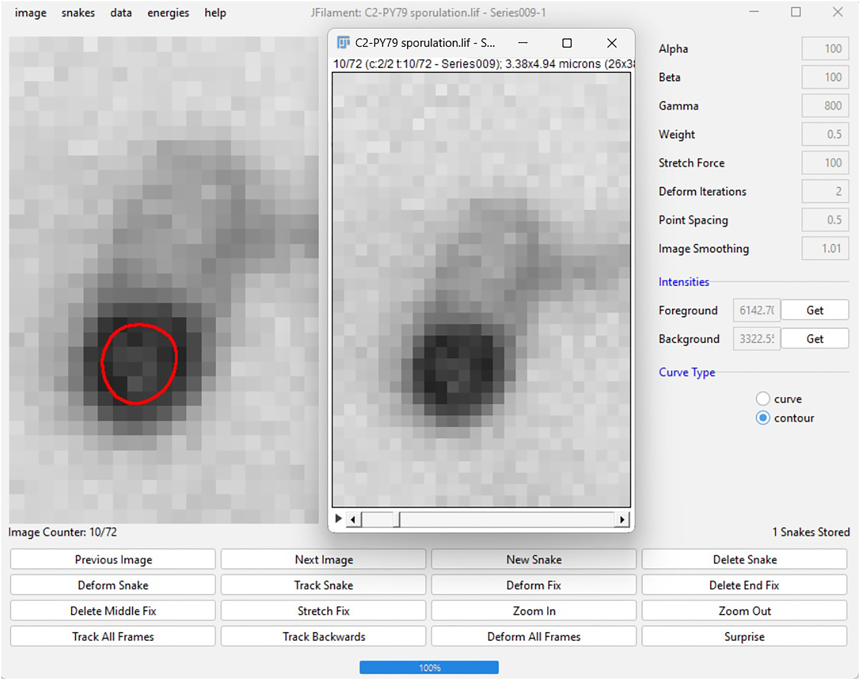
Task: Close the C2-PY79 sporulation image window
Action: (612, 43)
